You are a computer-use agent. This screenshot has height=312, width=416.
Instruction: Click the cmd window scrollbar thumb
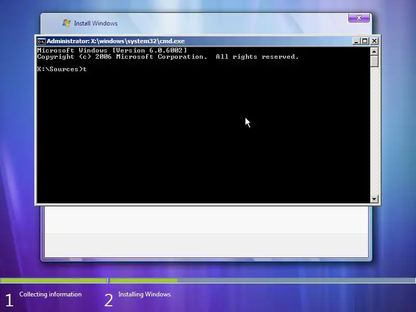[x=374, y=61]
